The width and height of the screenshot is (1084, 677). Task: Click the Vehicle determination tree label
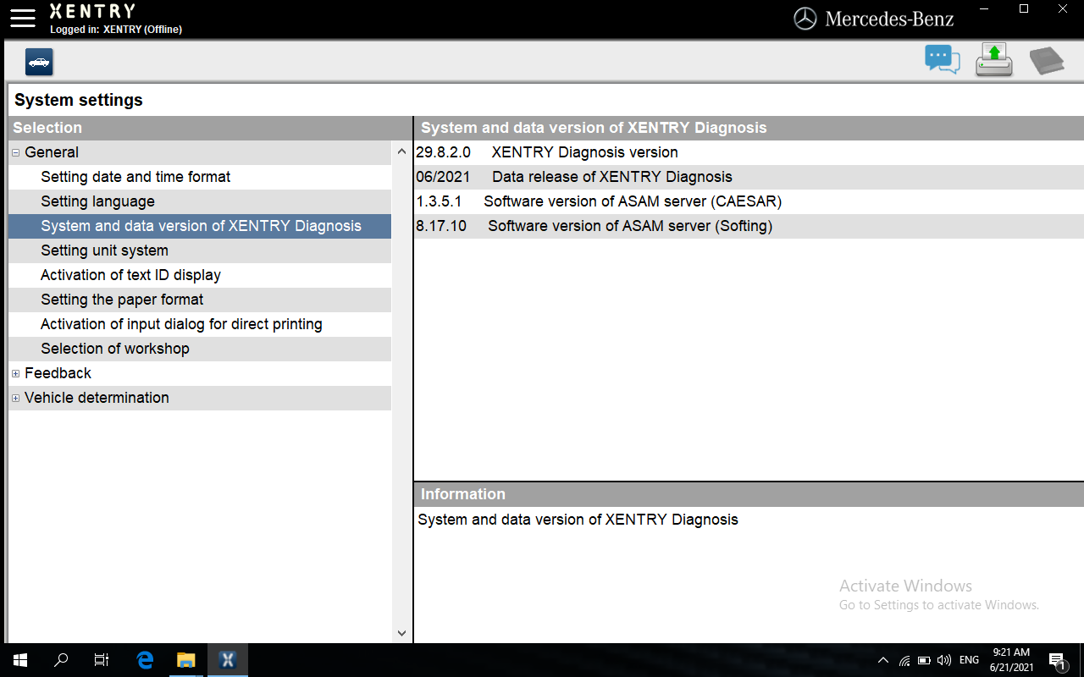coord(97,398)
